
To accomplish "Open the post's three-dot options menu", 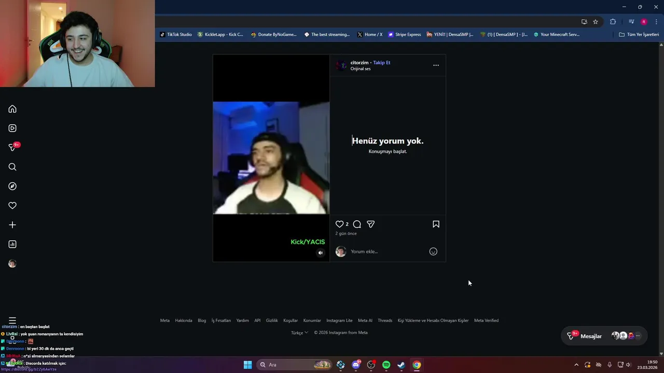I will click(436, 65).
